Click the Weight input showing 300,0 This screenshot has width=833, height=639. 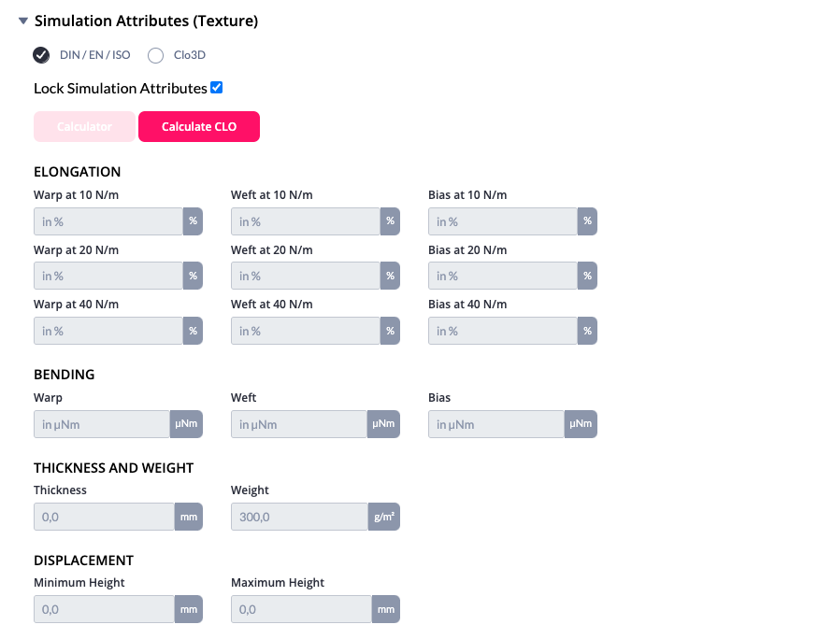[x=299, y=517]
